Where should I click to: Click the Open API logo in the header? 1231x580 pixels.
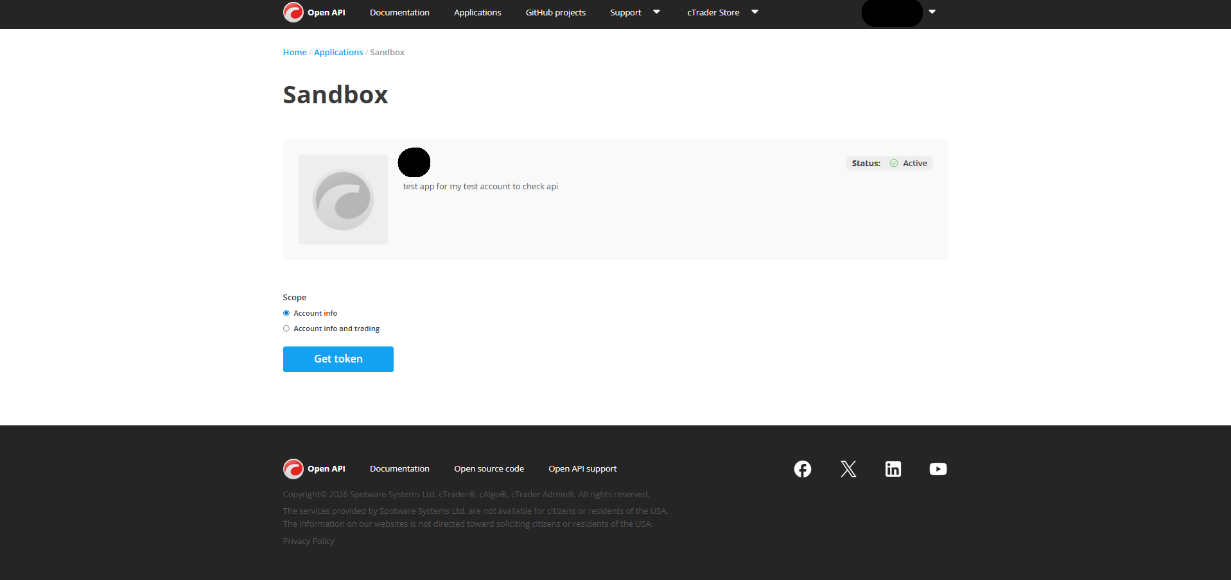point(314,12)
